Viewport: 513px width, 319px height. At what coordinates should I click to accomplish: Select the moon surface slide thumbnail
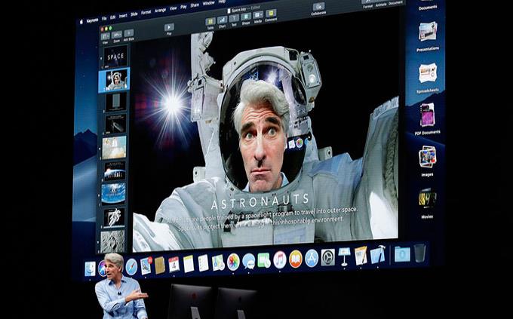click(x=113, y=241)
